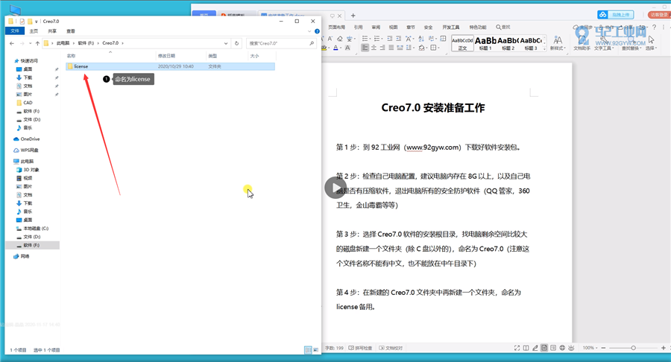The height and width of the screenshot is (362, 671).
Task: Open the 查找替换 dropdown in WPS
Action: pos(631,48)
